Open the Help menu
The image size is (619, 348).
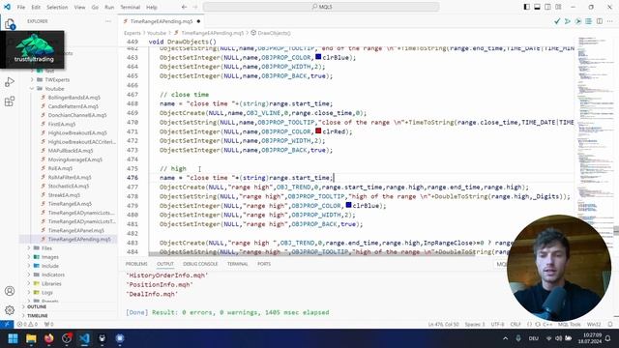pos(152,7)
